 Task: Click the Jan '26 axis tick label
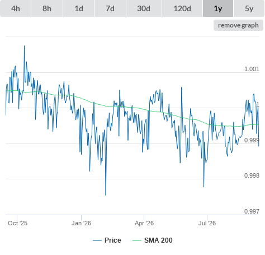tap(81, 223)
